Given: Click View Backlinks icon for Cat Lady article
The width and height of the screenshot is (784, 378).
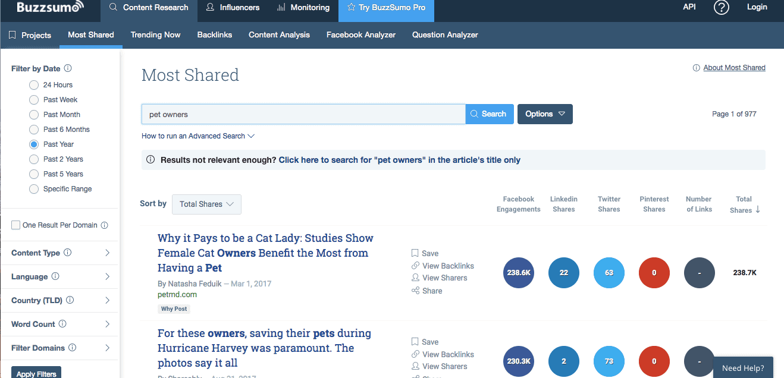Looking at the screenshot, I should (415, 266).
